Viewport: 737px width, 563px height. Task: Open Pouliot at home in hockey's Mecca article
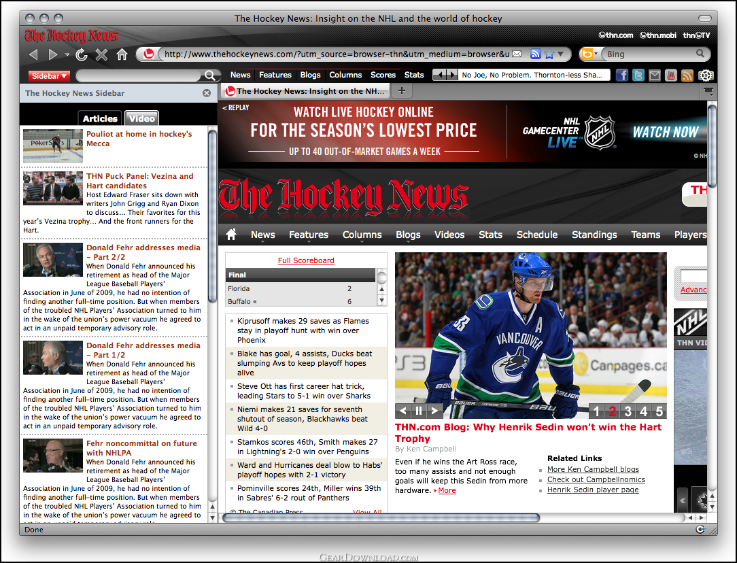click(x=139, y=139)
